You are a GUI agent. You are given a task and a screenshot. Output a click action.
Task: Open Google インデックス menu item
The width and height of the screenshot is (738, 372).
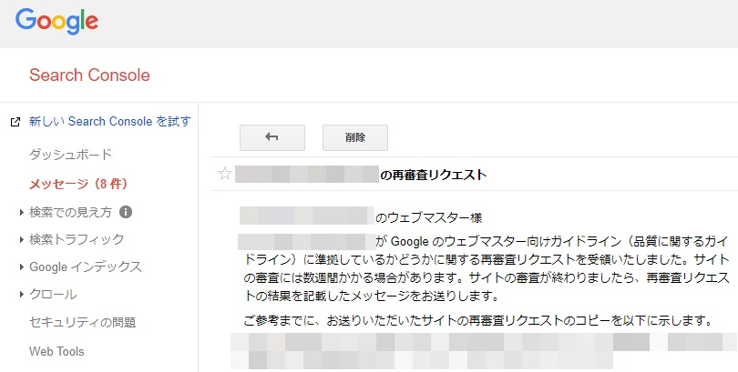click(86, 266)
